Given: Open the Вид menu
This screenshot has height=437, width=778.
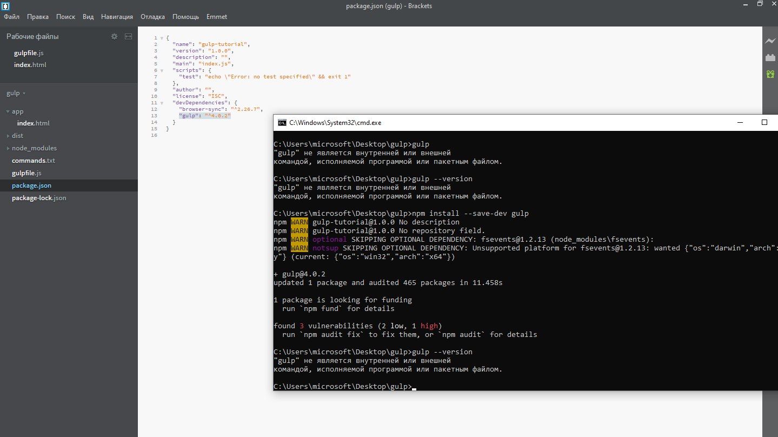Looking at the screenshot, I should [88, 17].
